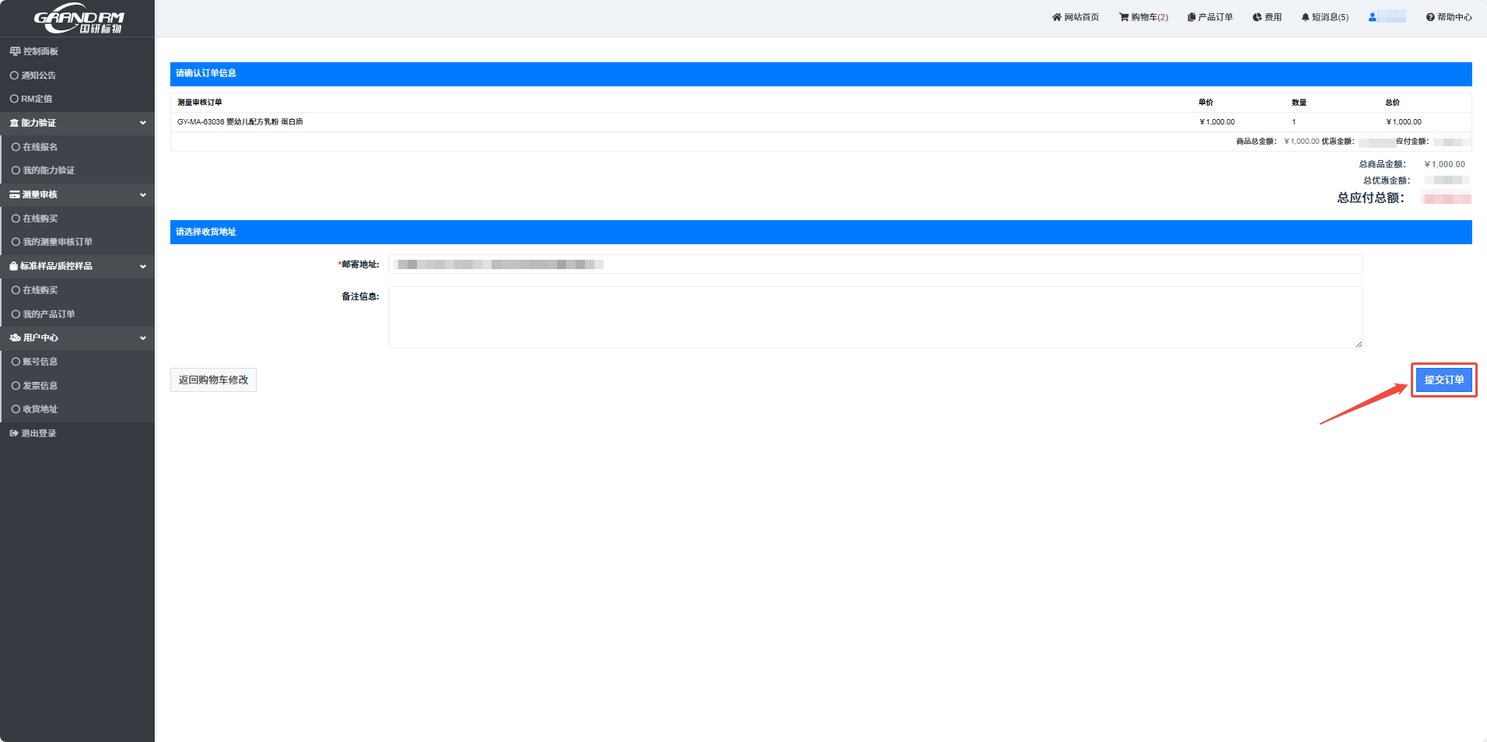Image resolution: width=1487 pixels, height=742 pixels.
Task: Click the user profile avatar icon
Action: point(1373,17)
